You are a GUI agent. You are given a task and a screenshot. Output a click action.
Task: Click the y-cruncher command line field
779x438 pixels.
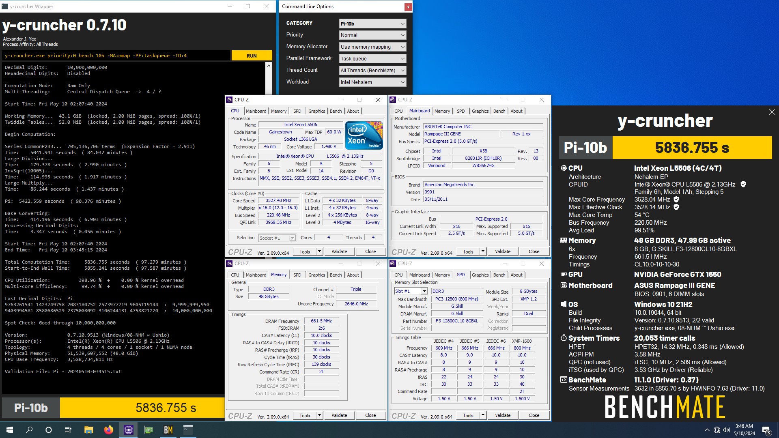(x=116, y=56)
